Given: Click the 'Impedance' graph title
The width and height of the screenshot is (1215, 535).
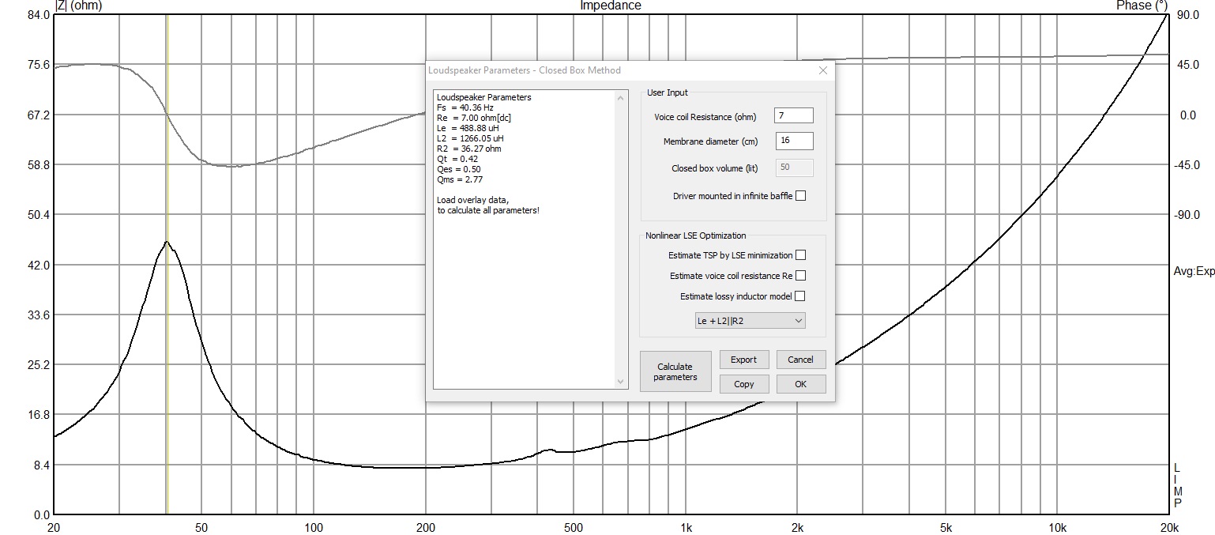Looking at the screenshot, I should pos(611,6).
